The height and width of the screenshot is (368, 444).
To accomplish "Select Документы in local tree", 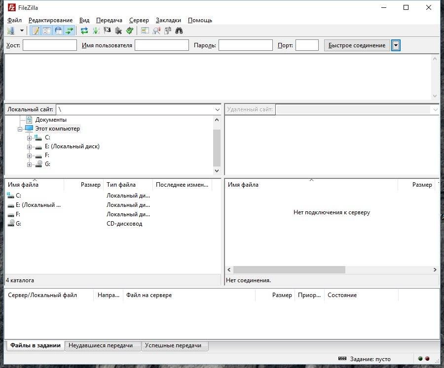I will click(x=51, y=120).
